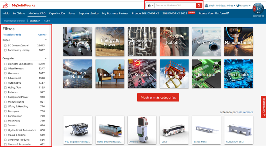This screenshot has width=266, height=147.
Task: Open the Foros menu item
Action: (x=72, y=13)
